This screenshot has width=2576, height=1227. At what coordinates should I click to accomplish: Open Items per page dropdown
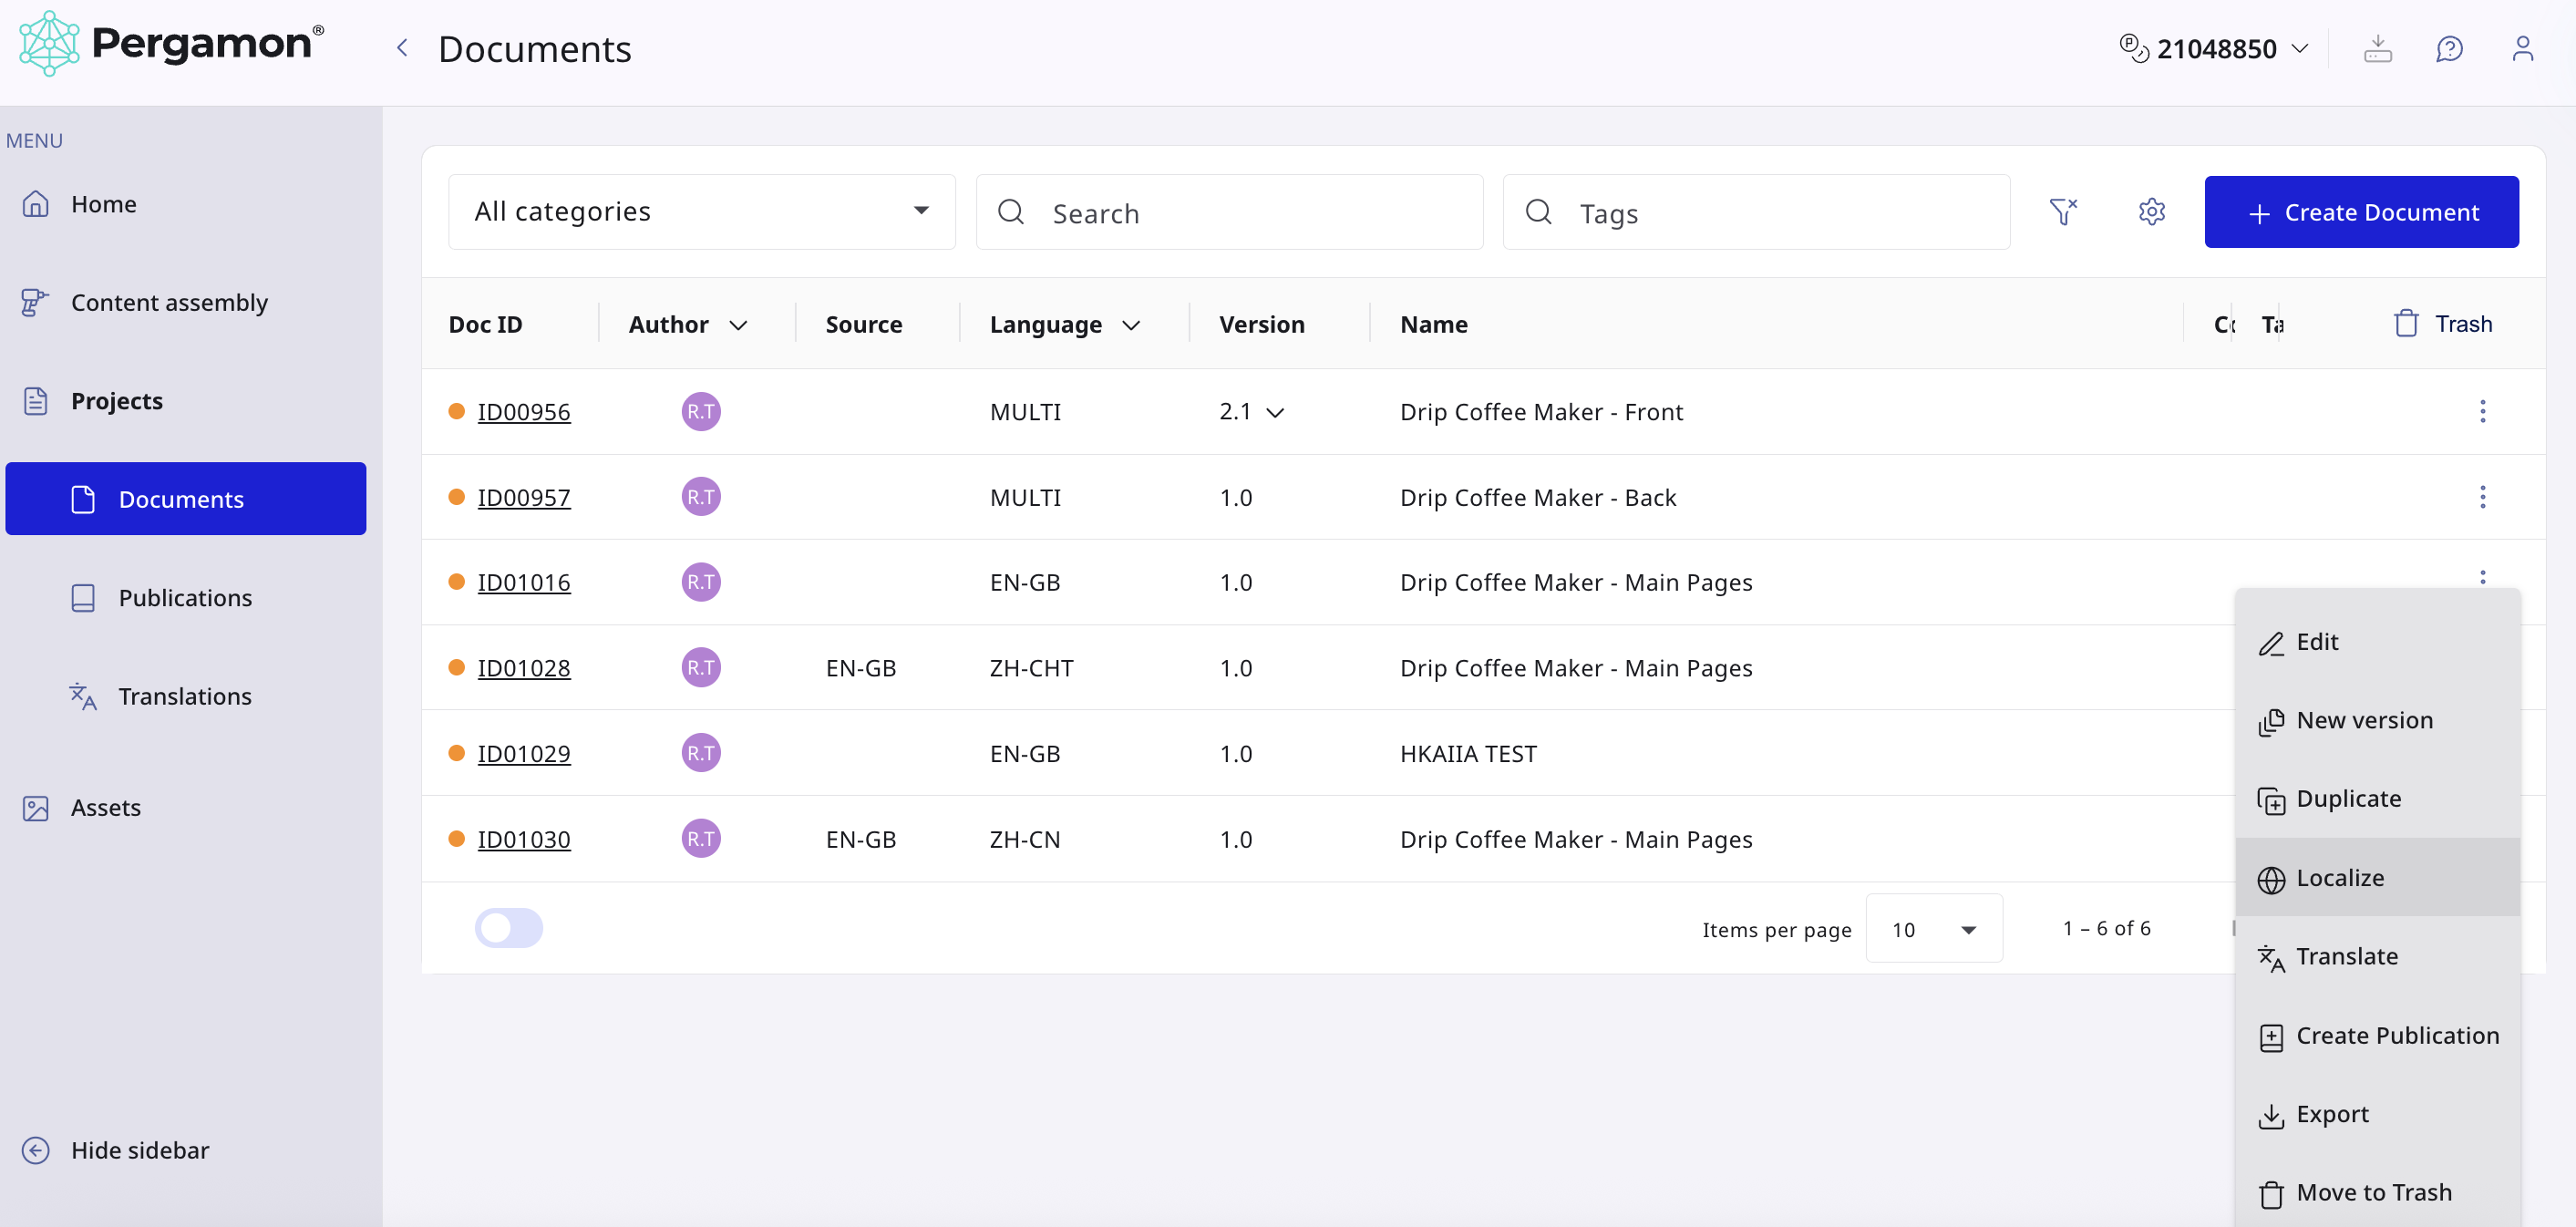coord(1934,929)
